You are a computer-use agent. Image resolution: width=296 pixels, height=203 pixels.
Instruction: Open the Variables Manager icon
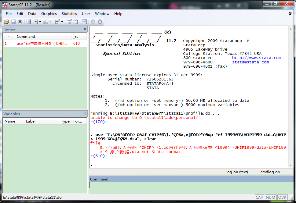click(84, 22)
